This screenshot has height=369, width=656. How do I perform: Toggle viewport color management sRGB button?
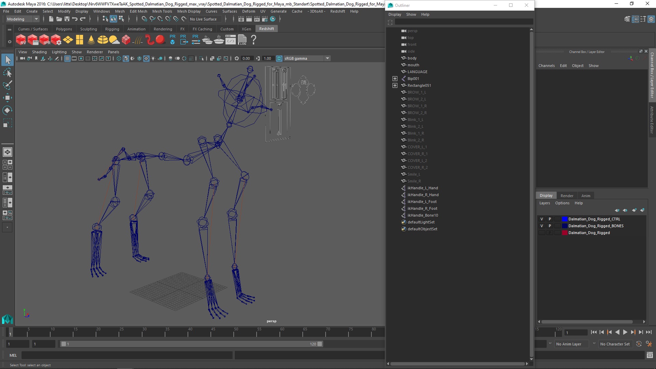pos(279,58)
